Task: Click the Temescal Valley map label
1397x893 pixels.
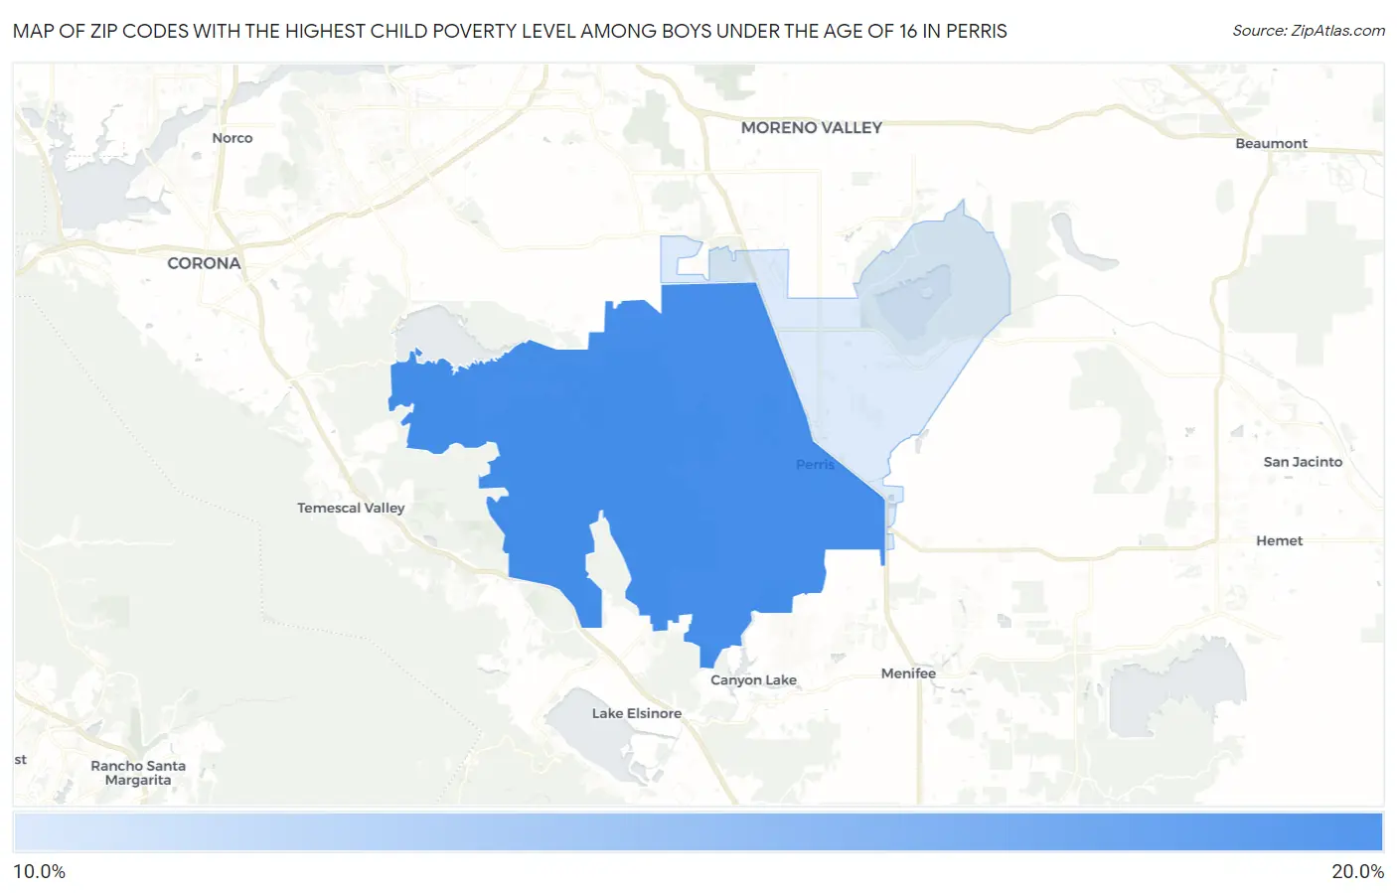Action: pos(351,508)
